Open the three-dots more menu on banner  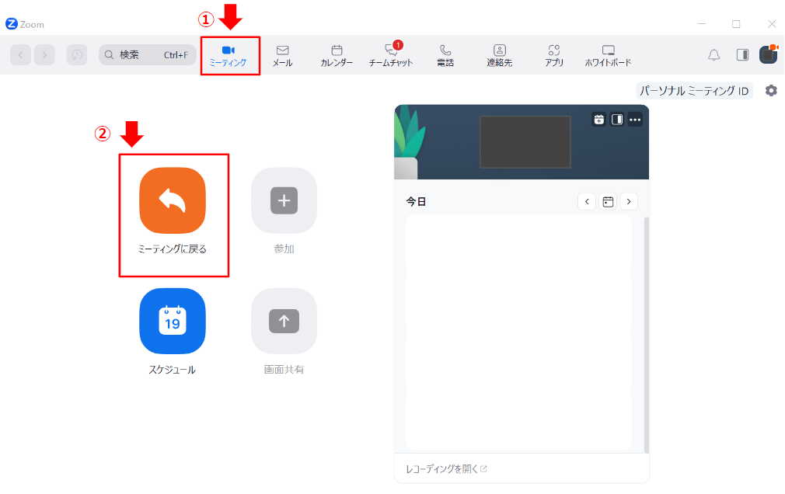point(635,120)
